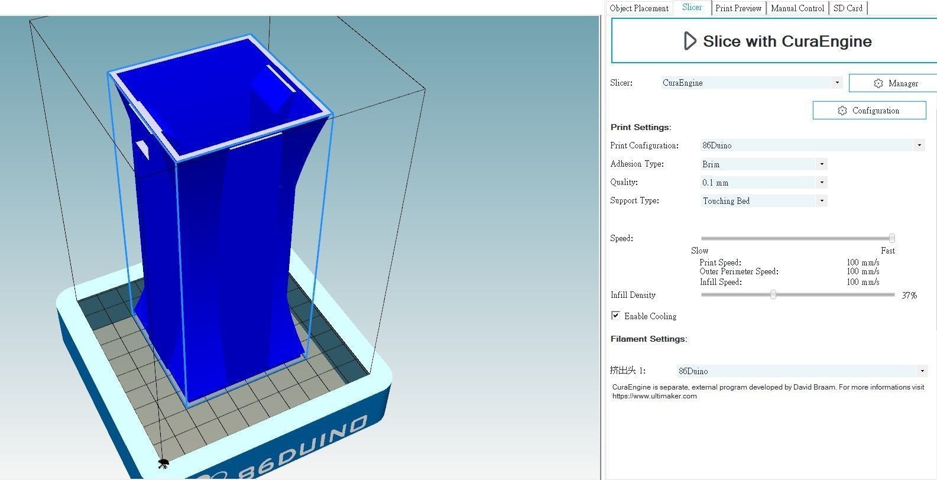Click the Slice with CuraEngine button
The width and height of the screenshot is (937, 480).
[x=774, y=41]
